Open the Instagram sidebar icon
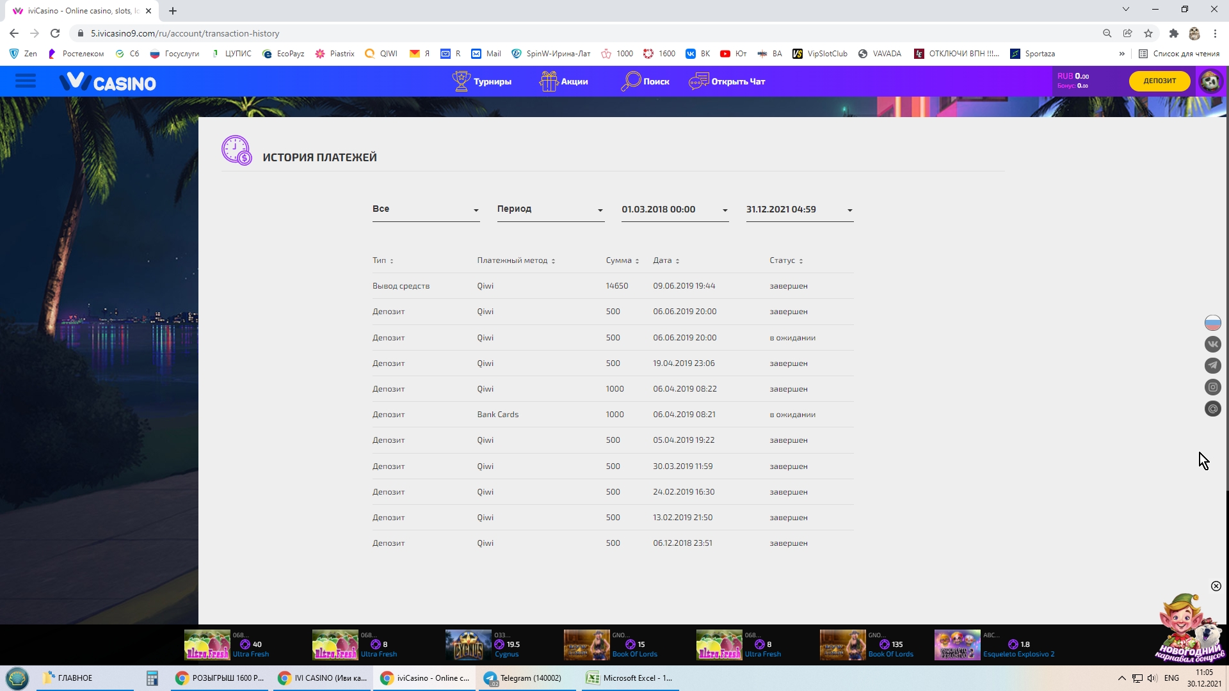 pyautogui.click(x=1212, y=387)
